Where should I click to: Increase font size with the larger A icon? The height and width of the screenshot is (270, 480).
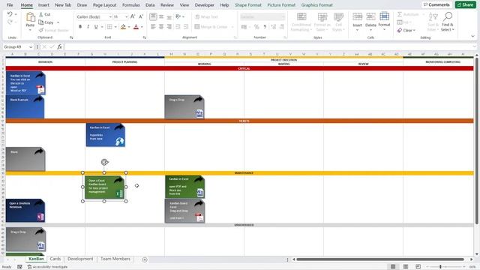[133, 16]
